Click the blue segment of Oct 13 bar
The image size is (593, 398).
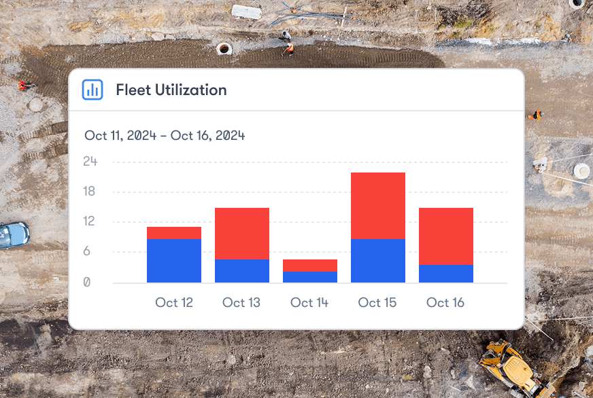coord(242,271)
